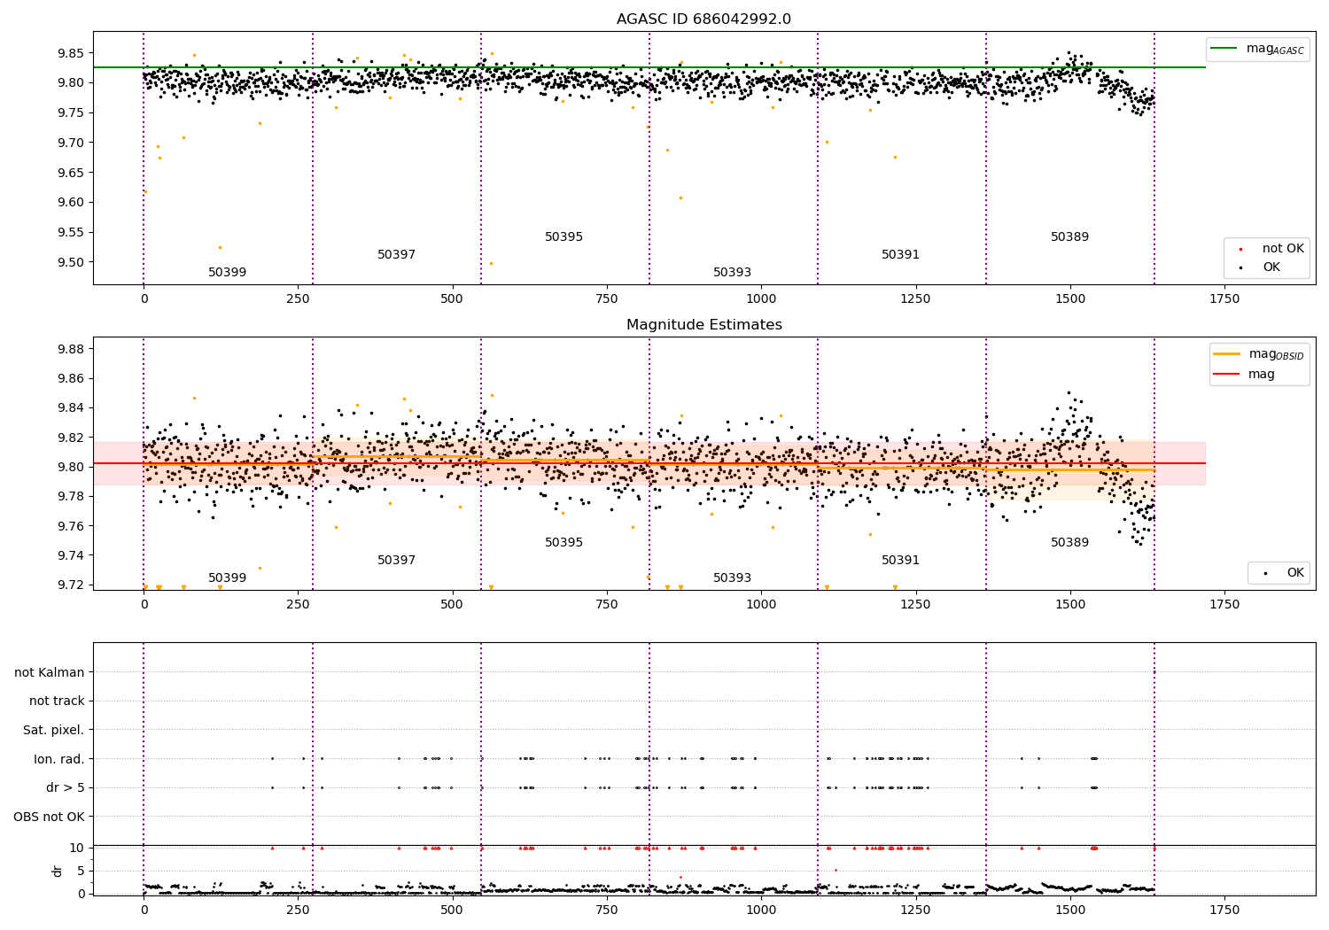Click y-tick 9.50 on the top plot
1329x930 pixels.
click(69, 262)
